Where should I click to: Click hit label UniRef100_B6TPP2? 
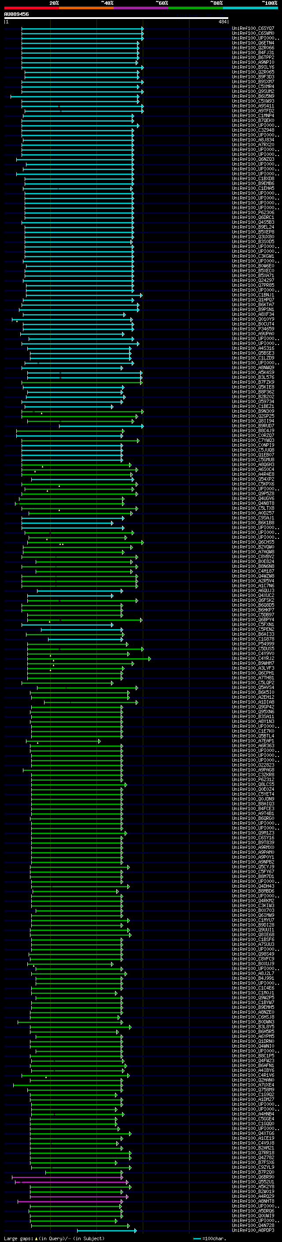coord(253,57)
